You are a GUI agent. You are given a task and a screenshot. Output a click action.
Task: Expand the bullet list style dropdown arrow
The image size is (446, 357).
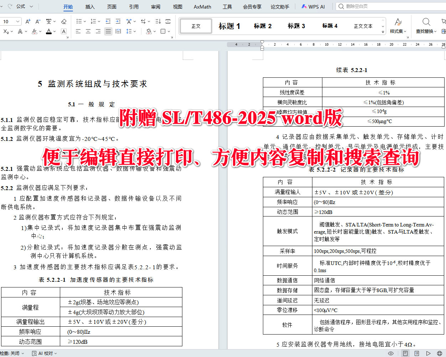(x=84, y=21)
